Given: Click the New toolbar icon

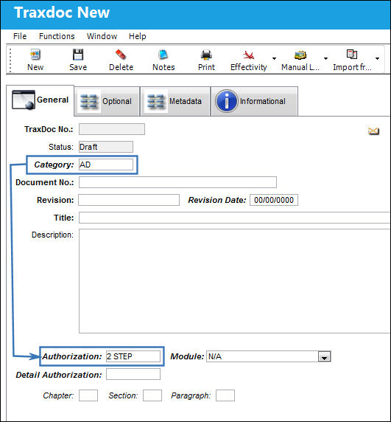Looking at the screenshot, I should click(x=35, y=55).
